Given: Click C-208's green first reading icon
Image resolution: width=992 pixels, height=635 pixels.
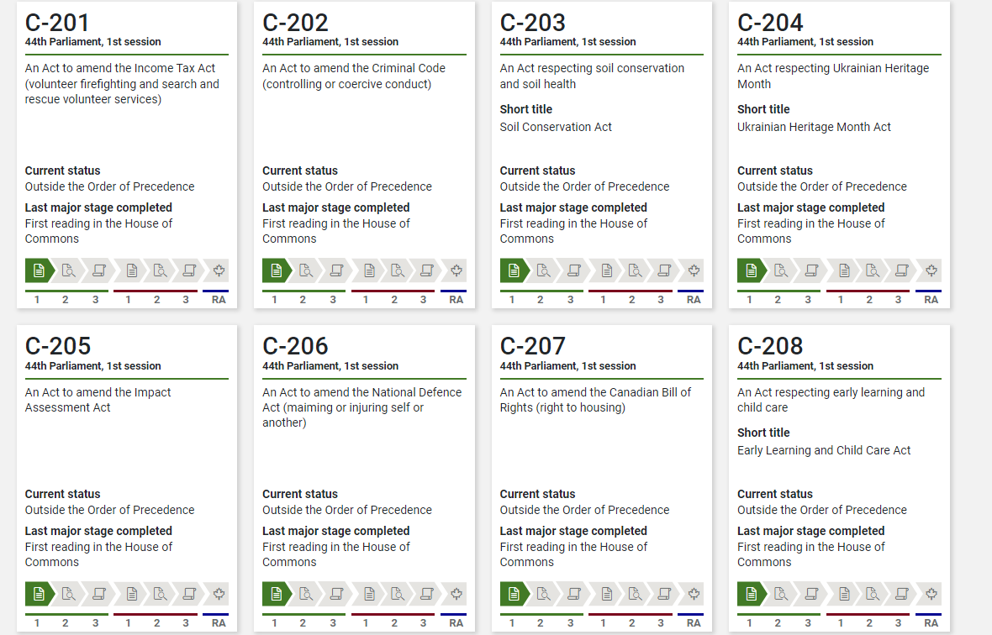Looking at the screenshot, I should 751,594.
